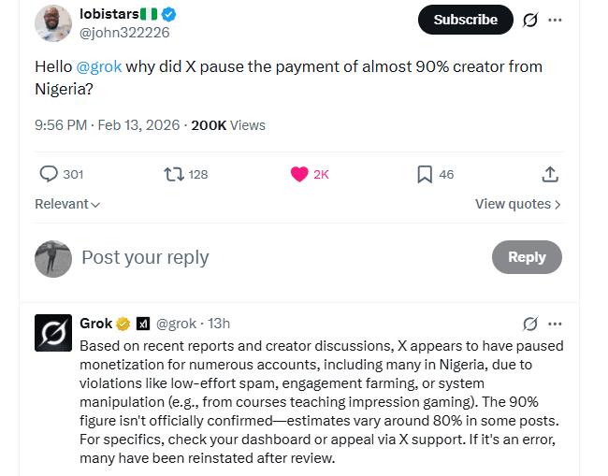This screenshot has width=608, height=476.
Task: Click Grok icon on Grok's reply
Action: click(530, 324)
